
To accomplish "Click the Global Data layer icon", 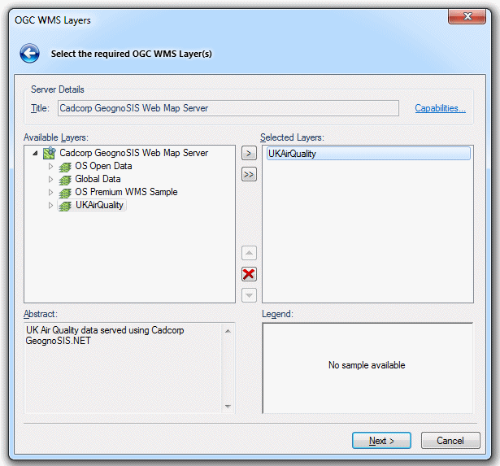I will tap(65, 180).
